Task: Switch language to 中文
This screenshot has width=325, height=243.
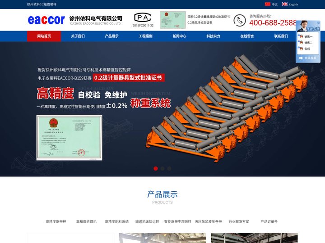Action: (274, 4)
